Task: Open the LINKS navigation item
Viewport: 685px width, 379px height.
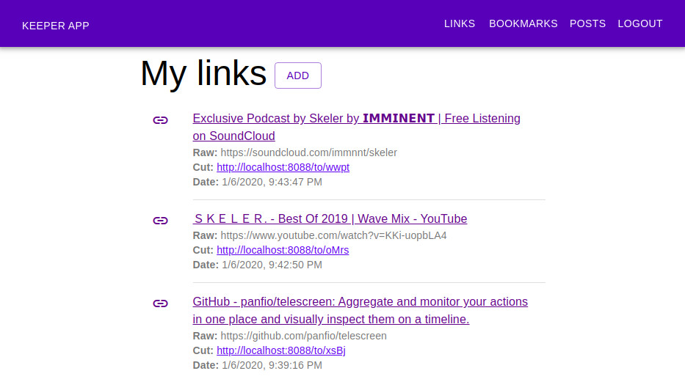Action: tap(460, 23)
